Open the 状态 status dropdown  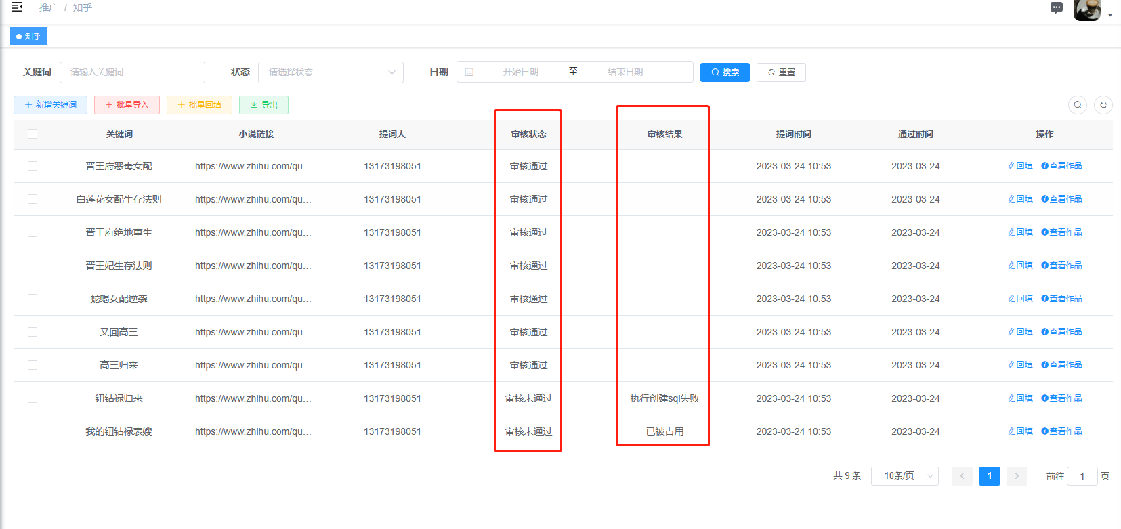click(x=331, y=72)
